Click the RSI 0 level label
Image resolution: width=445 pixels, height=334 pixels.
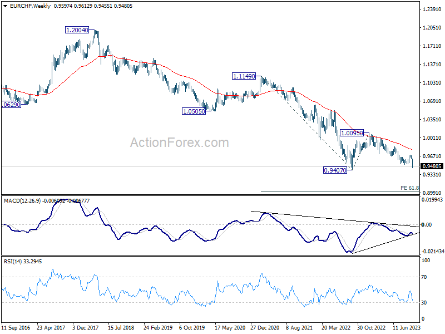click(423, 319)
